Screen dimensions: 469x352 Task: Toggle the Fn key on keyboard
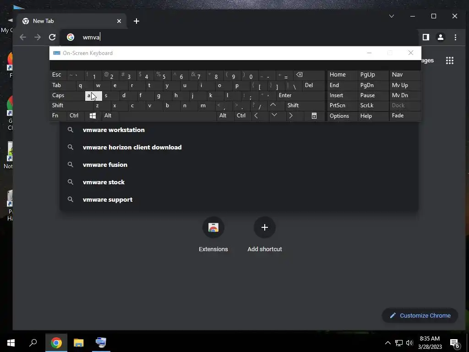(58, 116)
